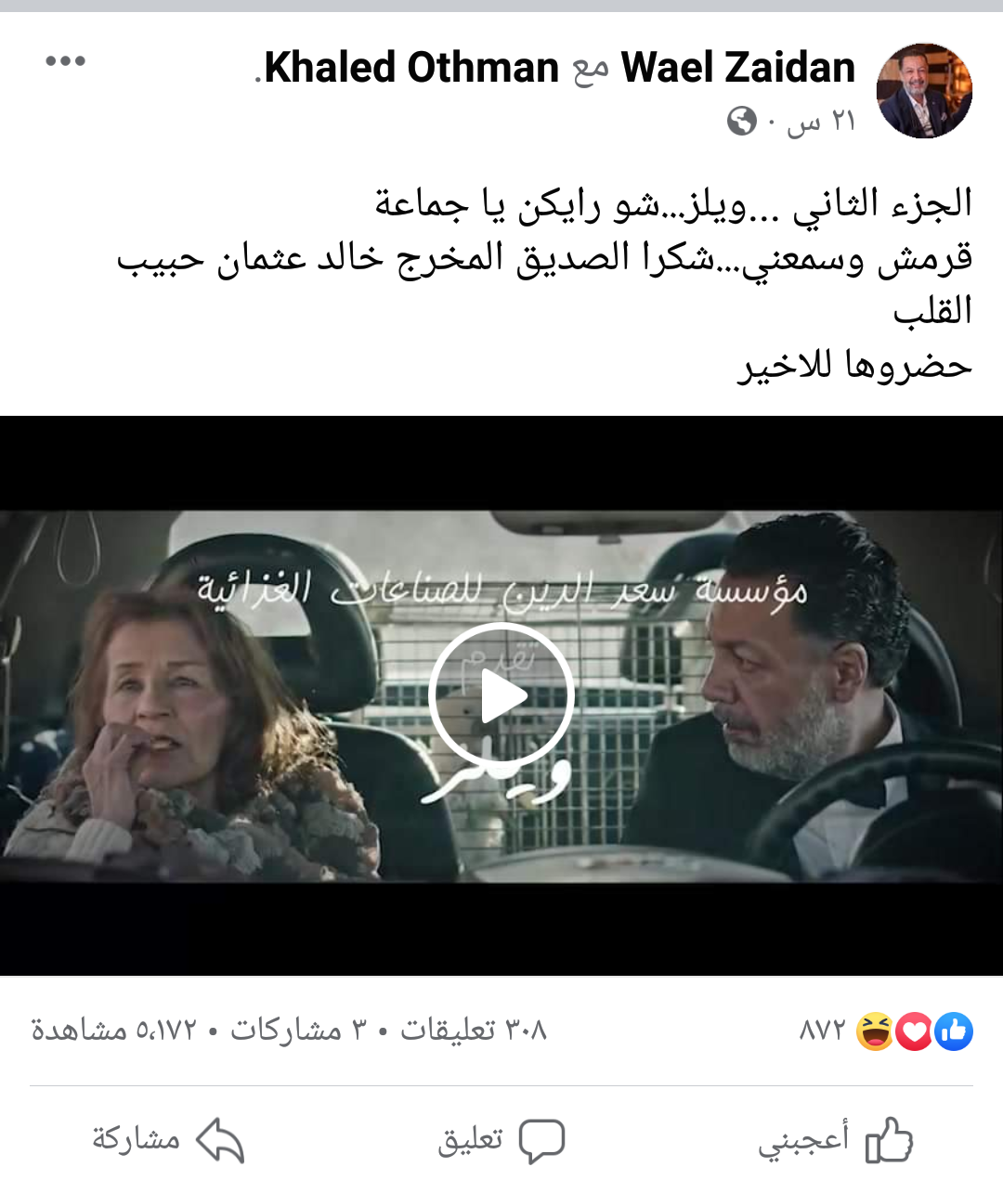Screen dimensions: 1003x1193
Task: Play the video with center play button
Action: pyautogui.click(x=501, y=696)
